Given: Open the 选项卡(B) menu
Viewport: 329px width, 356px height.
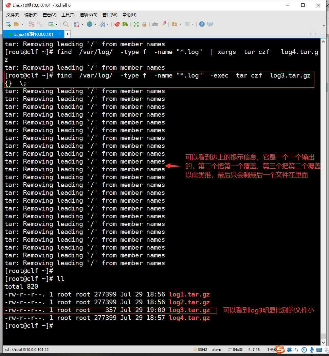Looking at the screenshot, I should (x=88, y=15).
